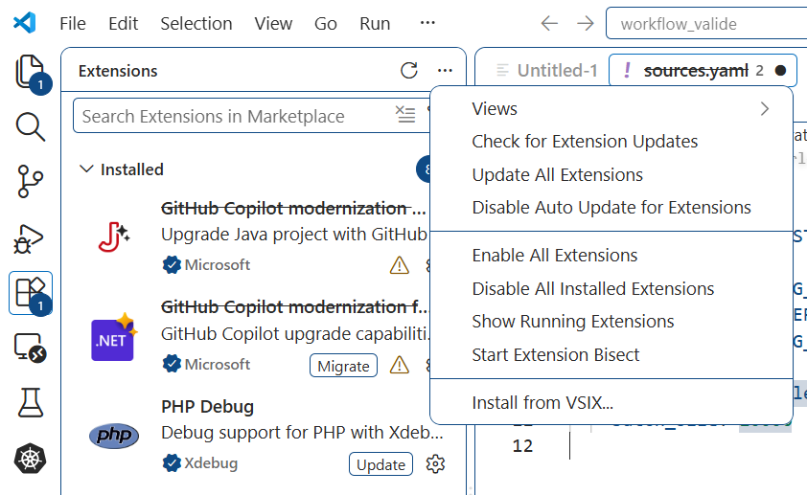
Task: Open PHP Debug manage gear icon
Action: [x=435, y=464]
